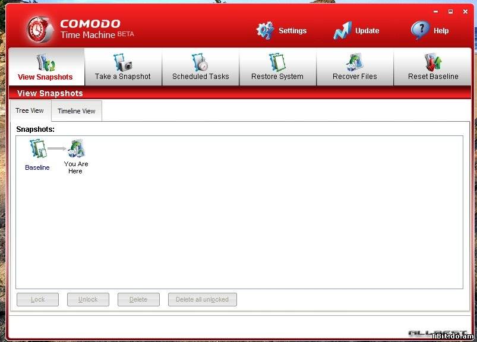Select the You Are Here snapshot icon

pyautogui.click(x=77, y=148)
